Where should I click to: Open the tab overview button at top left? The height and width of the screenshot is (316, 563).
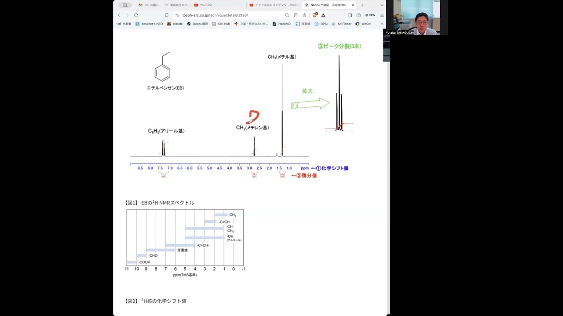(x=125, y=5)
